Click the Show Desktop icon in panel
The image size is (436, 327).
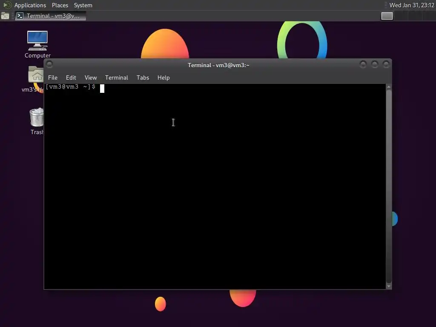click(5, 16)
